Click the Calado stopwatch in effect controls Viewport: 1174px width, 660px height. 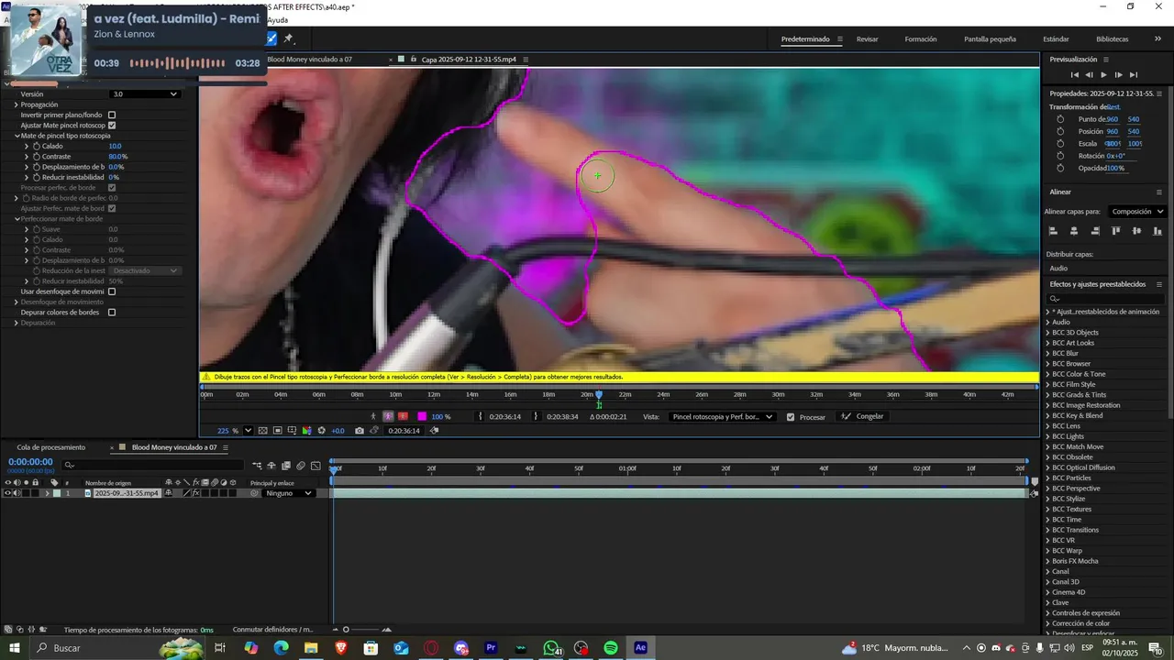click(38, 146)
